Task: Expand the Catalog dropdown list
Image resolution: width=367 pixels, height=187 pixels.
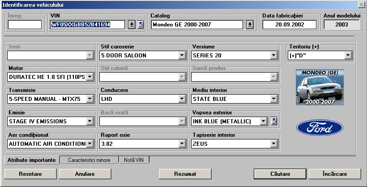Action: (x=250, y=24)
